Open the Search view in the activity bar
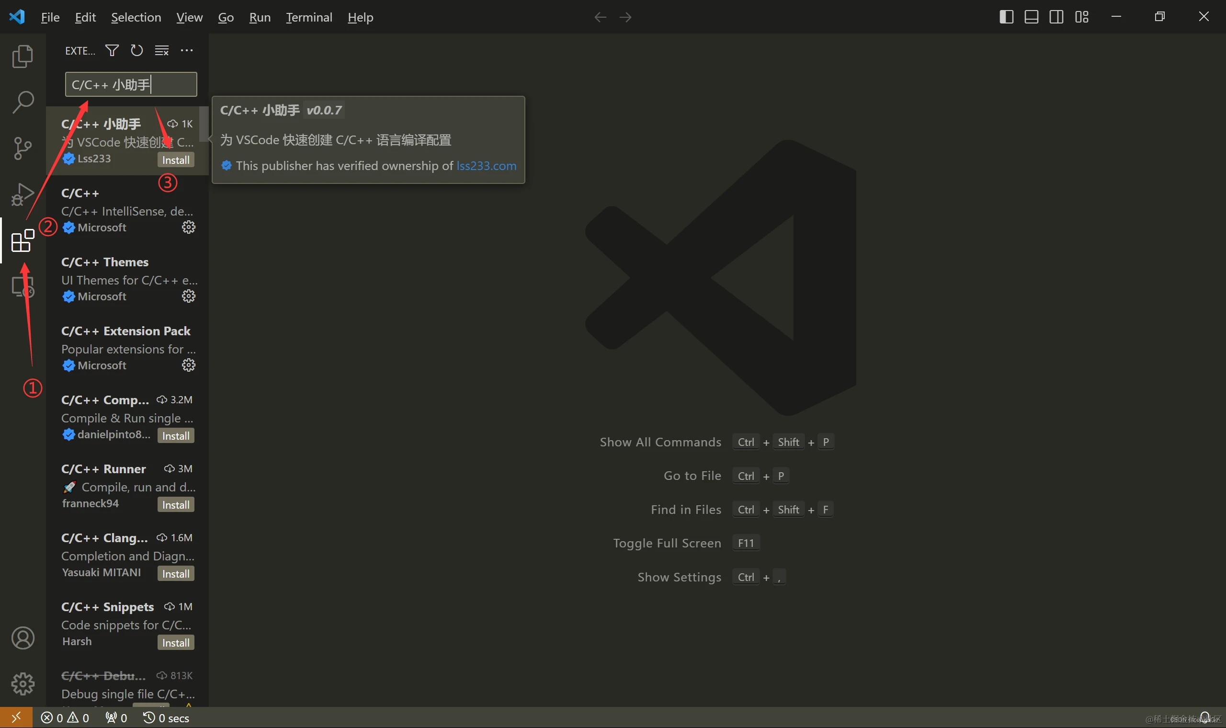This screenshot has width=1226, height=728. tap(22, 102)
